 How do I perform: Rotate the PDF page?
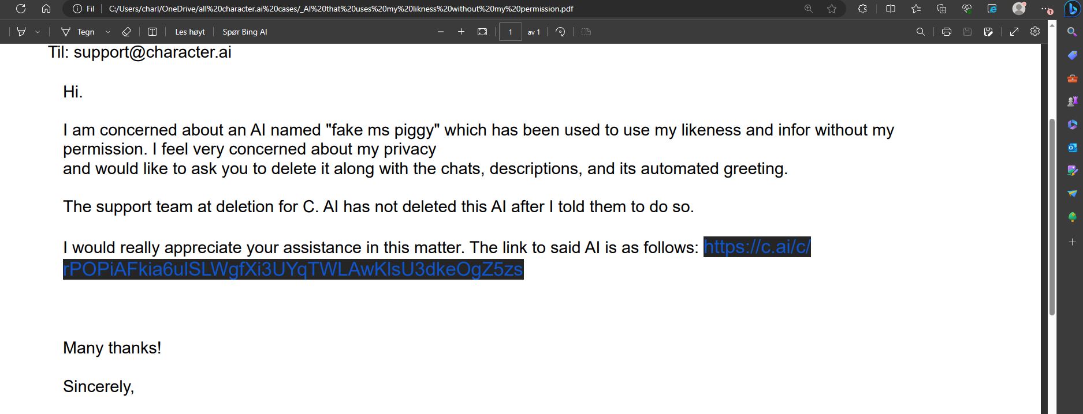tap(560, 32)
